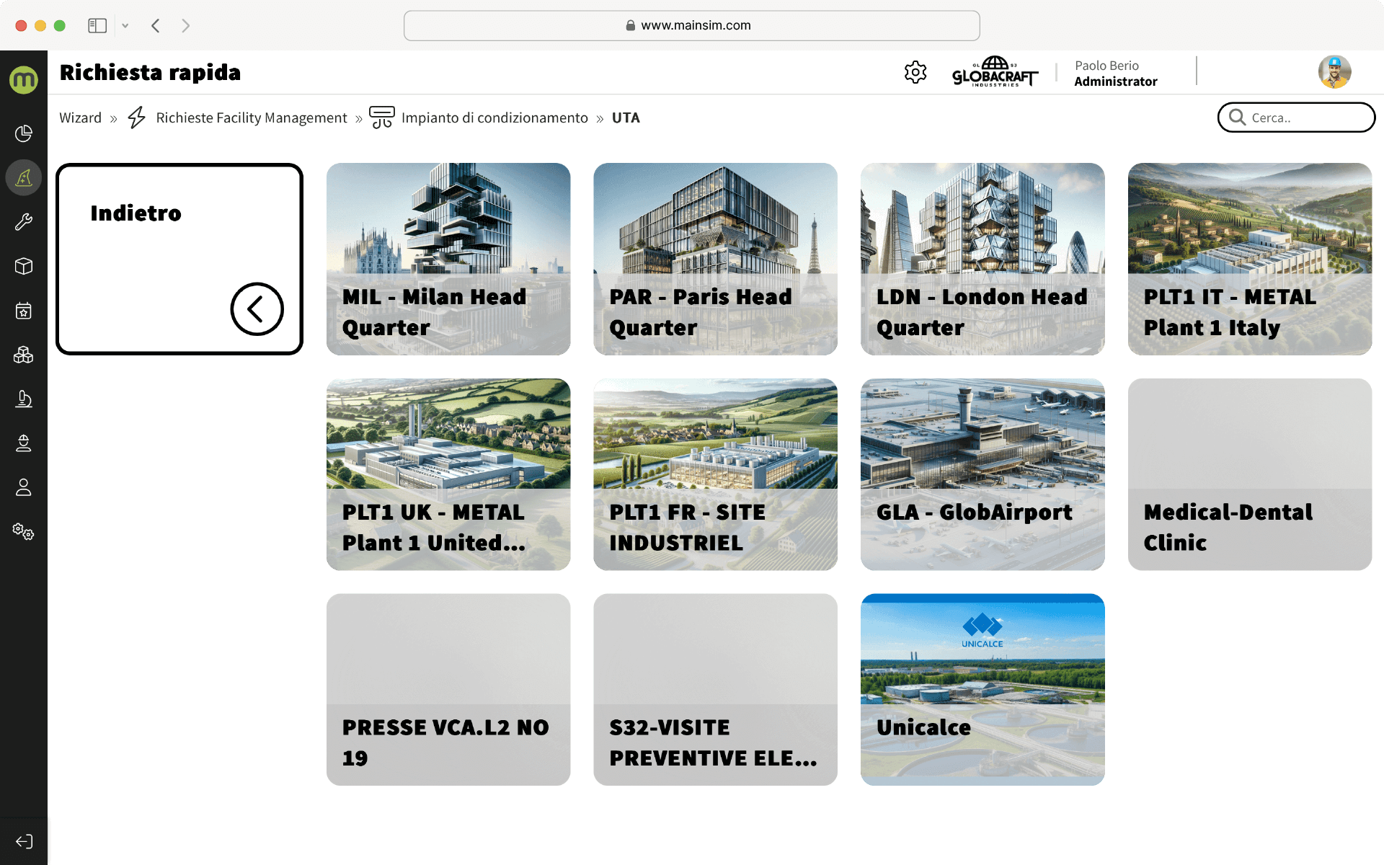The image size is (1384, 865).
Task: Open Impianto di condizionamento breadcrumb
Action: [494, 117]
